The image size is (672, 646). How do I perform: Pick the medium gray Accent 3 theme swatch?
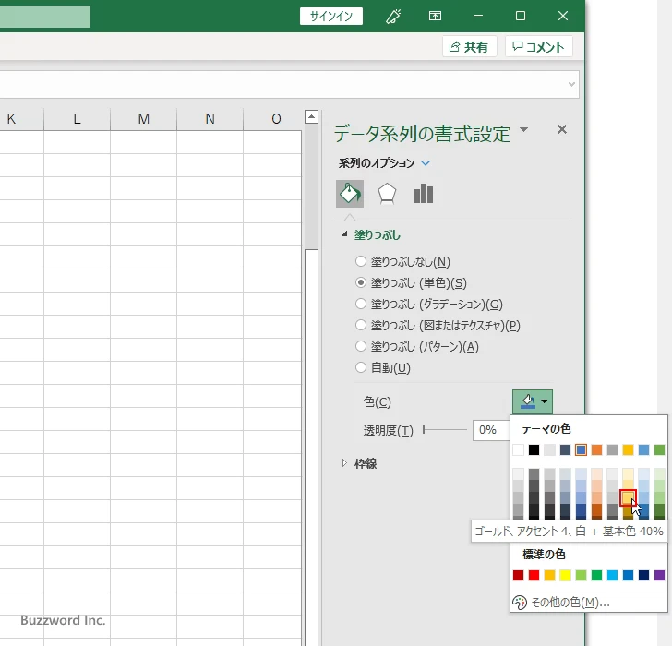(x=612, y=449)
